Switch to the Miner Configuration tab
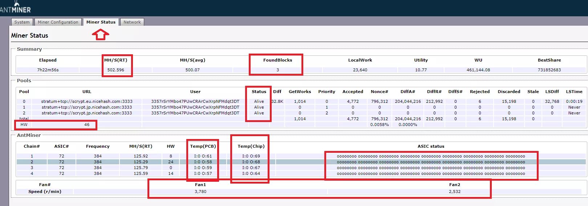Image resolution: width=588 pixels, height=206 pixels. pos(58,22)
